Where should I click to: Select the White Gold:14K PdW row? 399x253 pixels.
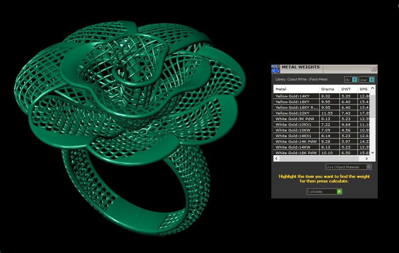322,141
